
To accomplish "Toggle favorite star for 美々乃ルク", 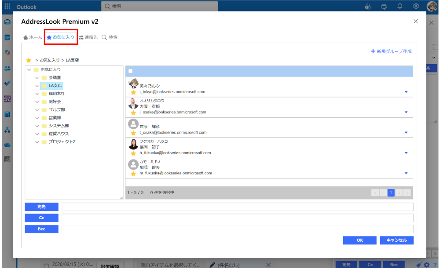I will 133,92.
